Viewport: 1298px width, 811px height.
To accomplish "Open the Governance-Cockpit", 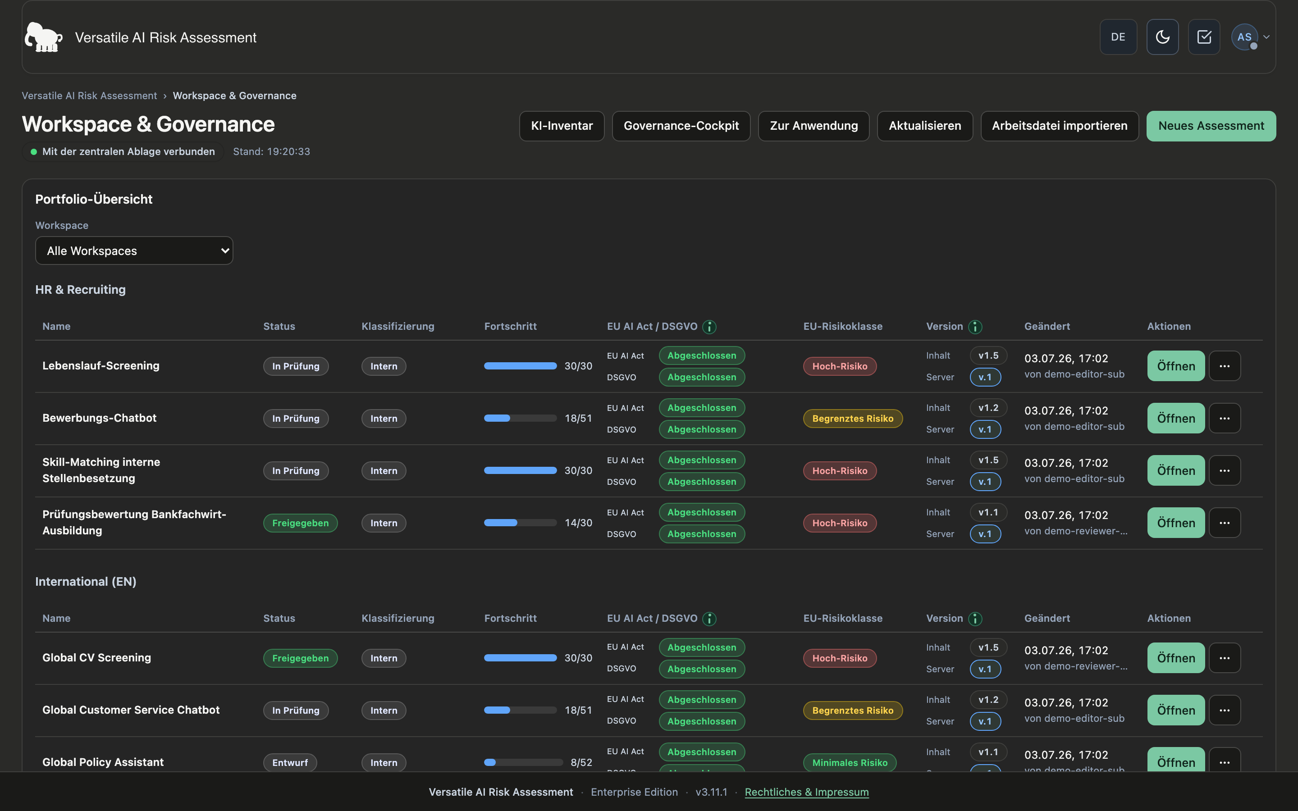I will click(x=681, y=126).
